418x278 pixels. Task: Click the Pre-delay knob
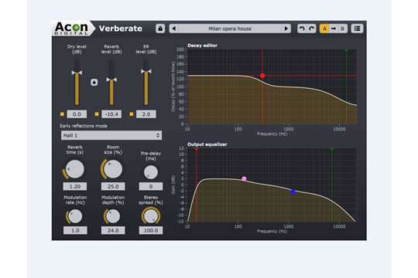[151, 172]
